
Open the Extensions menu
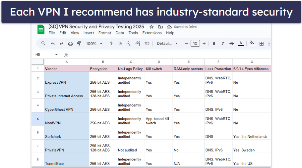tap(152, 33)
